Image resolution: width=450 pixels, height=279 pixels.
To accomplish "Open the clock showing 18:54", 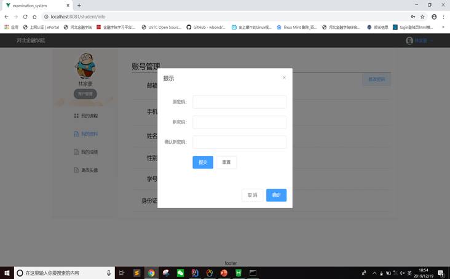I will click(x=424, y=273).
